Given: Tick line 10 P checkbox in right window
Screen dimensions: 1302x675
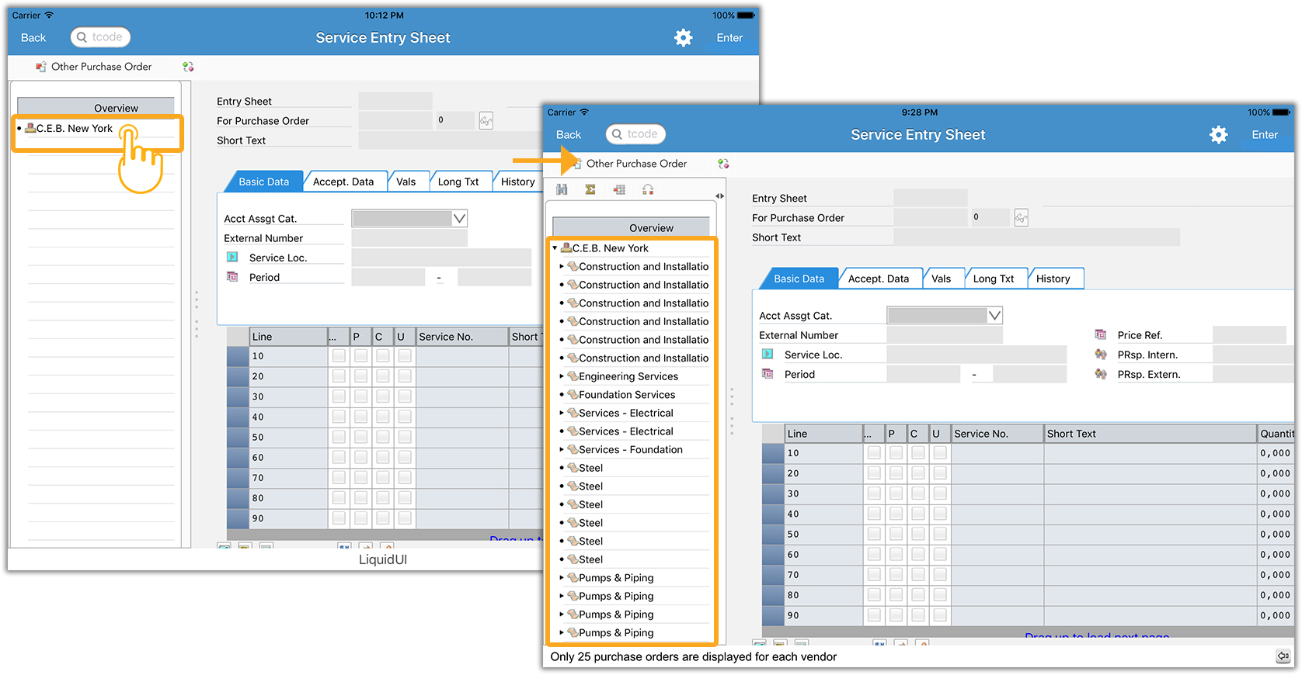Looking at the screenshot, I should tap(896, 453).
